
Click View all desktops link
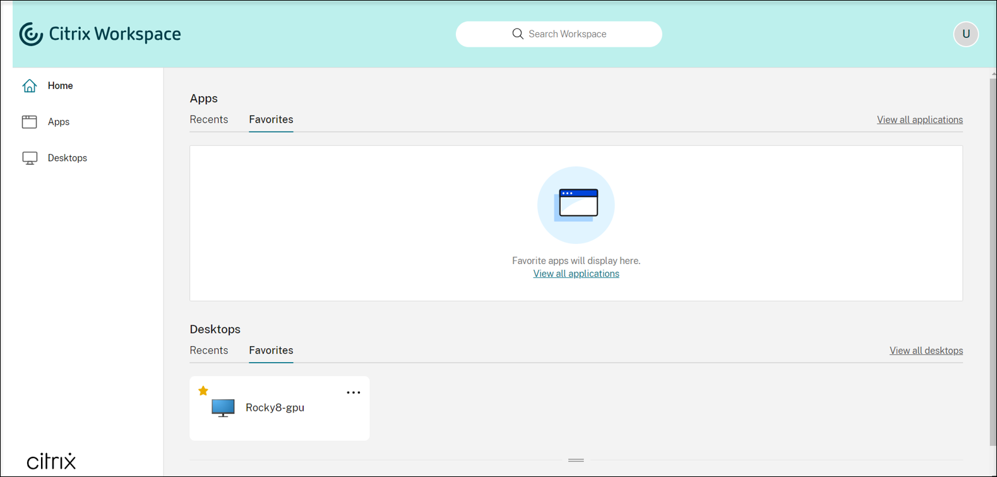(926, 351)
